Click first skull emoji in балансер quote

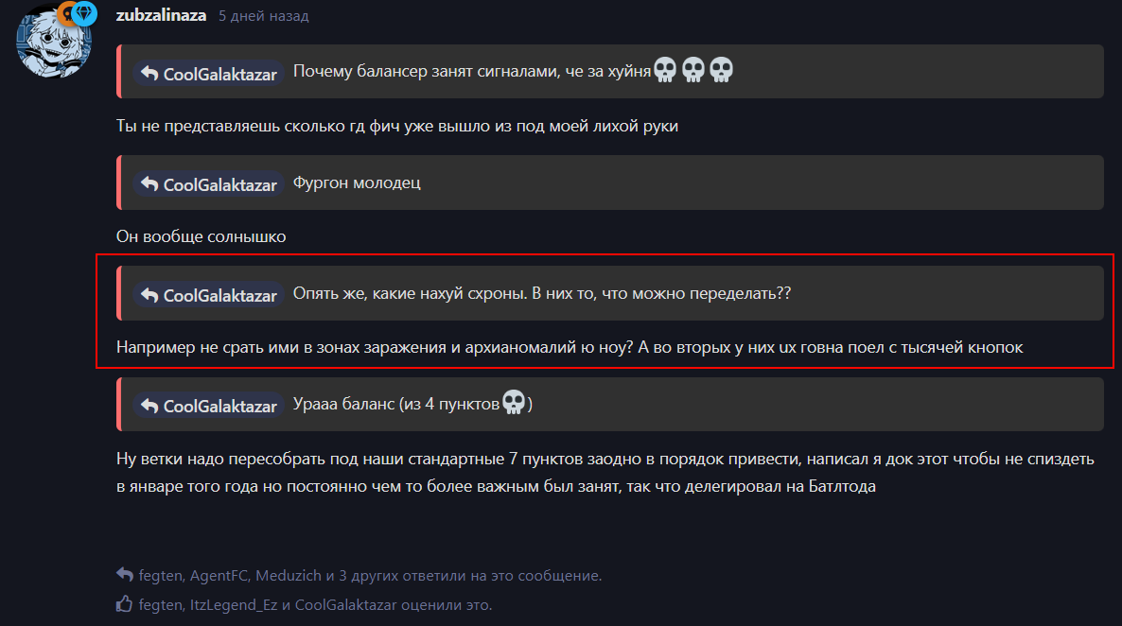(x=665, y=70)
